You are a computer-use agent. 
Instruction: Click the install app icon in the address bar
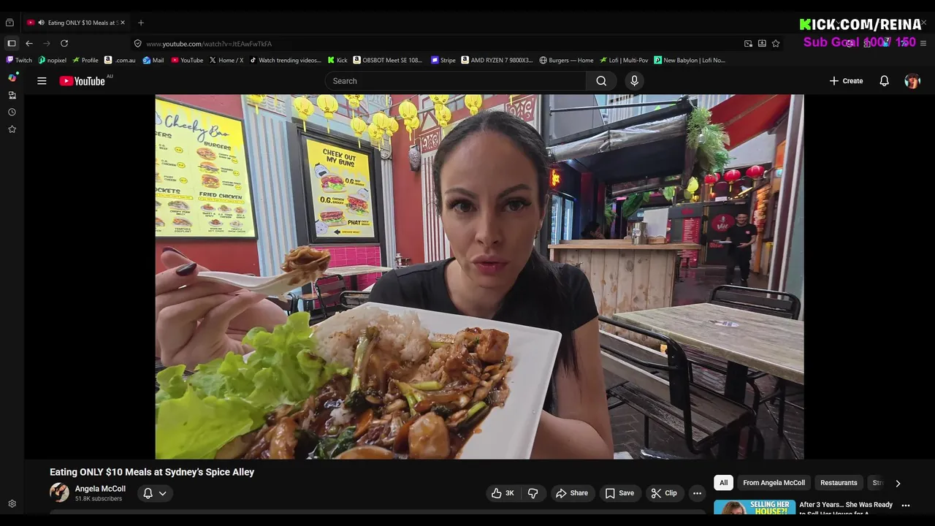click(762, 44)
